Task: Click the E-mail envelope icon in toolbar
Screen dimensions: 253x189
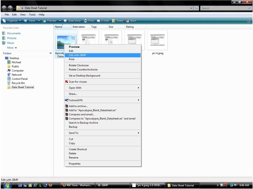Action: [x=99, y=21]
